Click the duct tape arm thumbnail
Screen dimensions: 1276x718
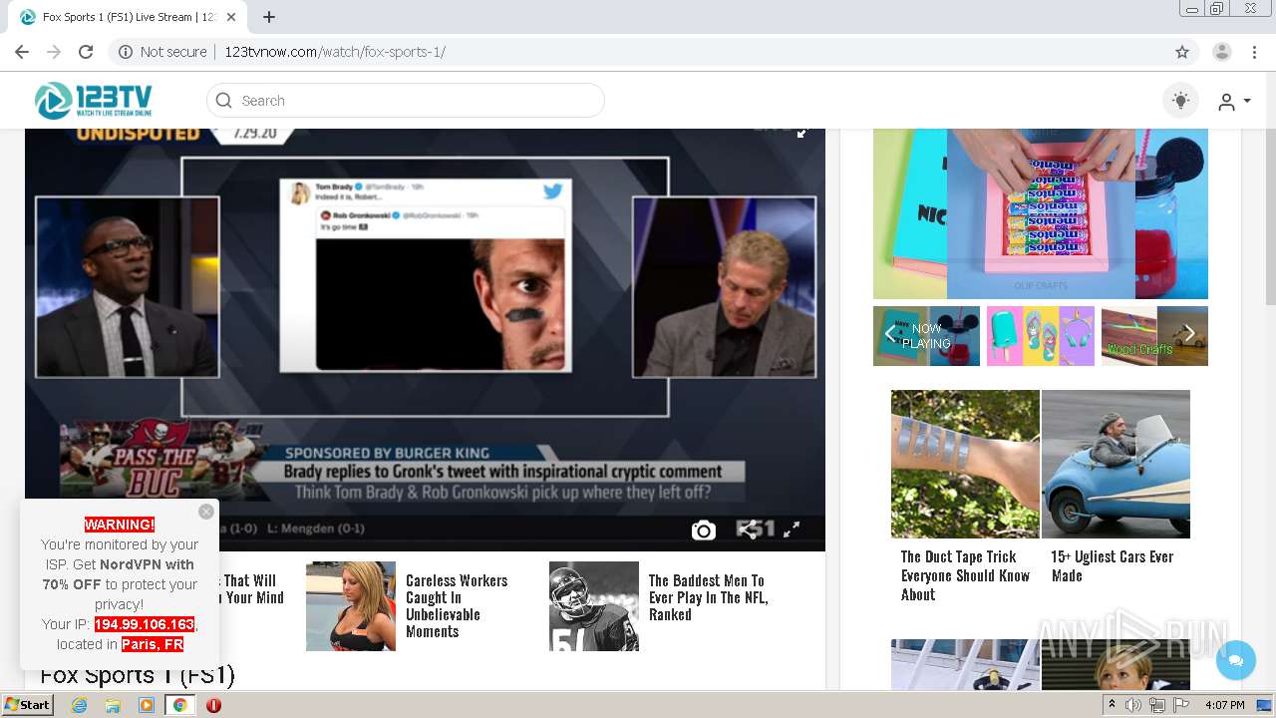[965, 464]
